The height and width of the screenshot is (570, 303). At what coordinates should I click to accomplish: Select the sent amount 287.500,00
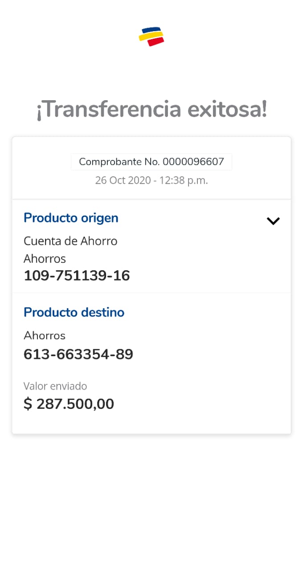click(x=75, y=404)
